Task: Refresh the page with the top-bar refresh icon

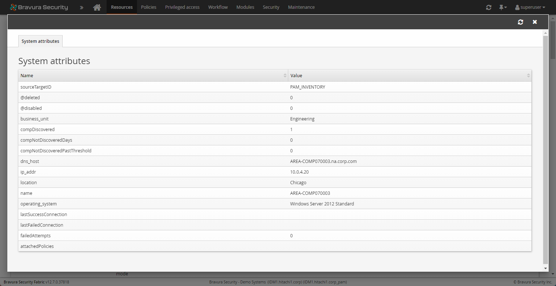Action: coord(489,7)
